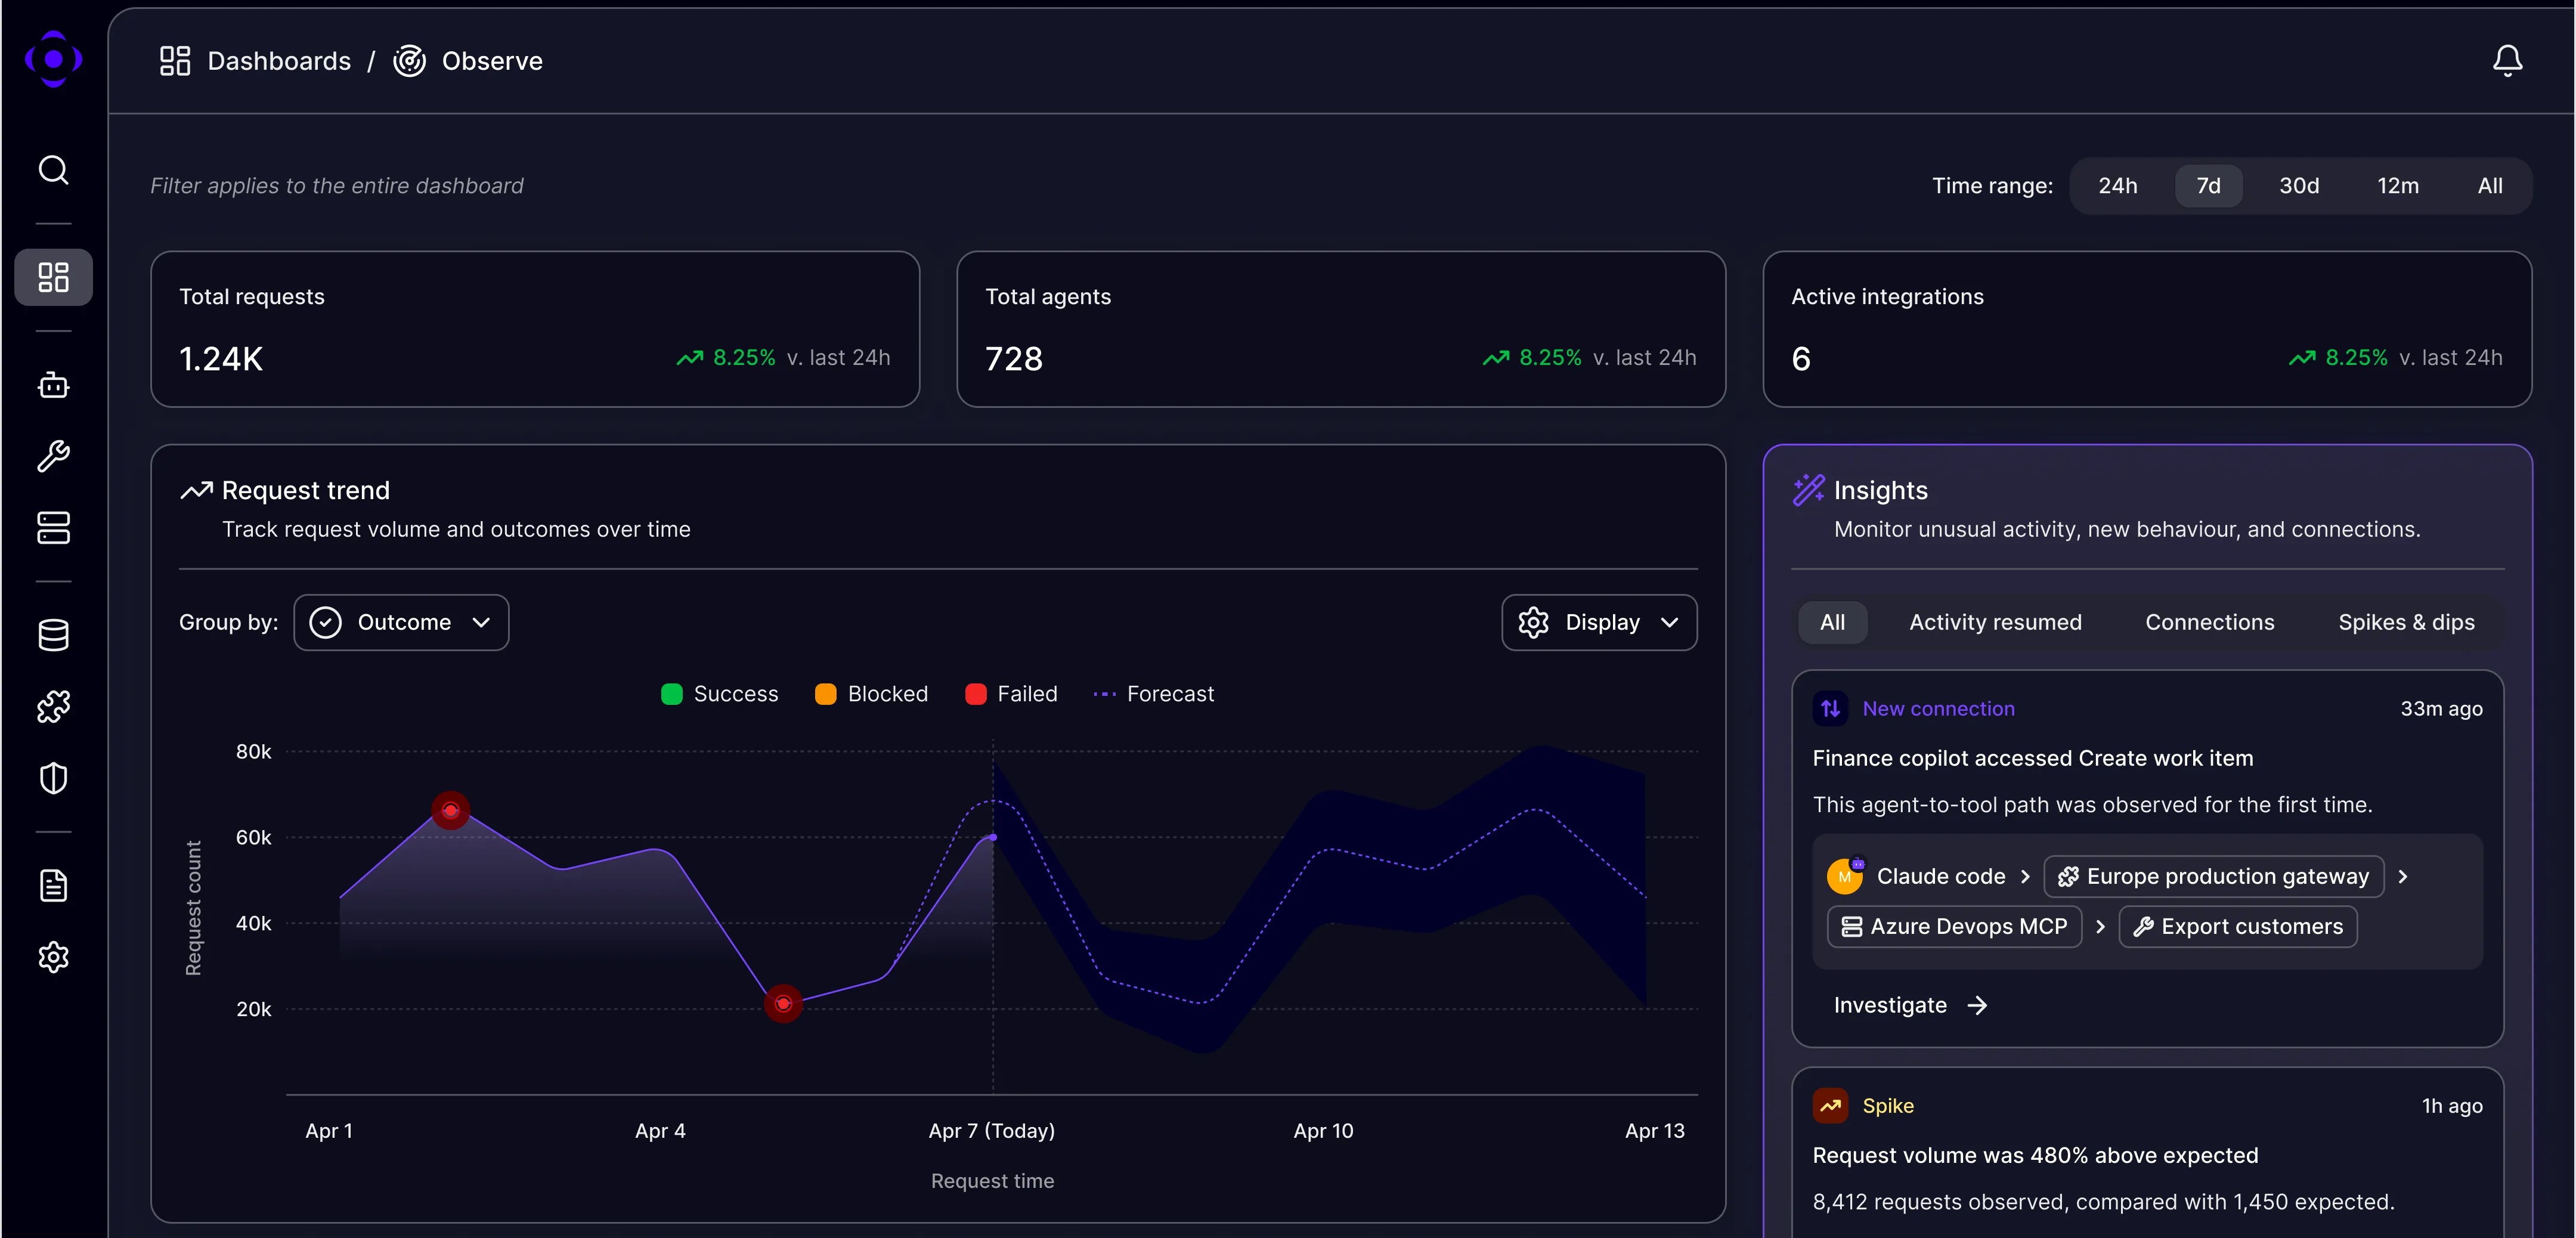
Task: Click trend-up icon in Total agents card
Action: click(x=1495, y=358)
